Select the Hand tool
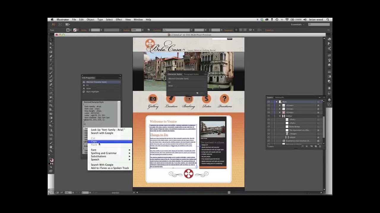This screenshot has height=213, width=380. click(51, 147)
